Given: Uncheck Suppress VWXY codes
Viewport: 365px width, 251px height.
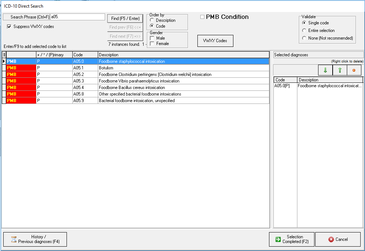Looking at the screenshot, I should [x=9, y=27].
